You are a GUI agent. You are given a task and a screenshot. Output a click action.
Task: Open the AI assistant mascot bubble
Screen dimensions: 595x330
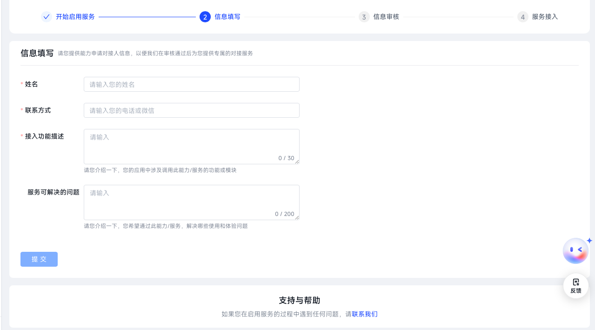tap(576, 251)
